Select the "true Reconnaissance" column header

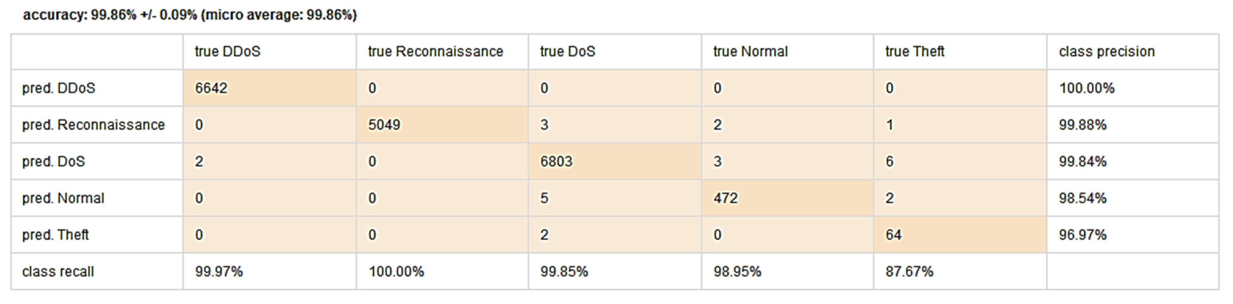click(435, 52)
